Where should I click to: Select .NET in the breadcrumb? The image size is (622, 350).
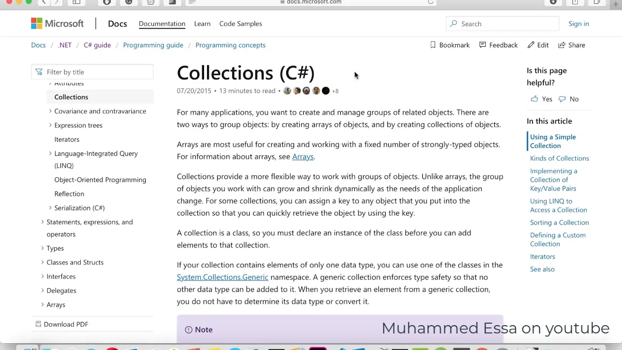point(65,45)
